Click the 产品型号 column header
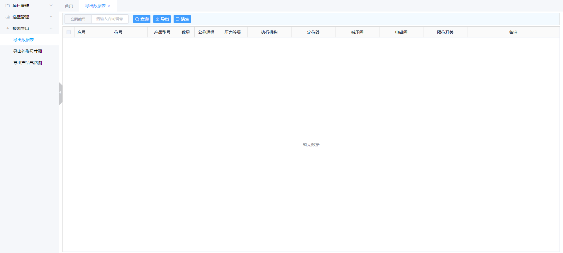The image size is (563, 253). pyautogui.click(x=162, y=32)
